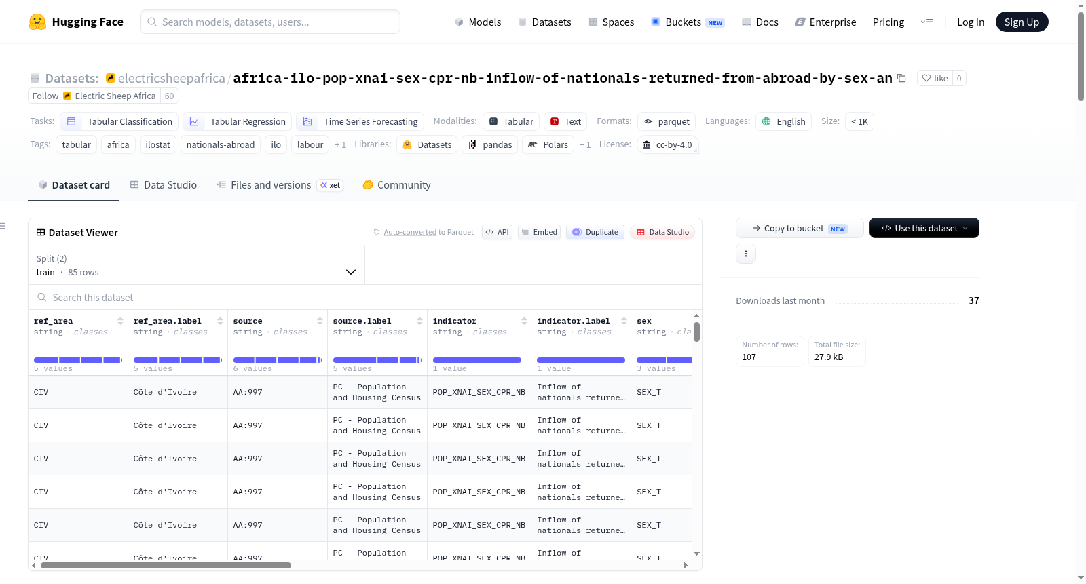Image resolution: width=1086 pixels, height=584 pixels.
Task: Expand the Use this dataset dropdown
Action: (924, 228)
